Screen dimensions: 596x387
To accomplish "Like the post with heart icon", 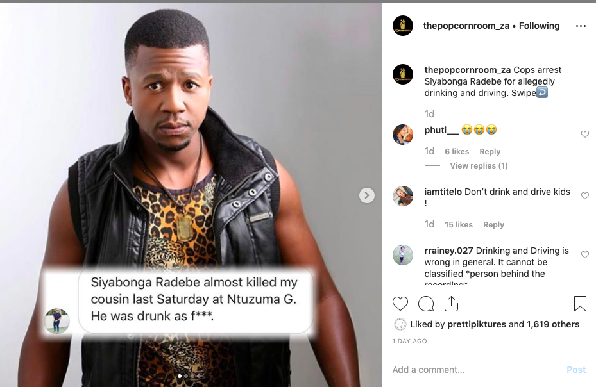I will tap(400, 304).
